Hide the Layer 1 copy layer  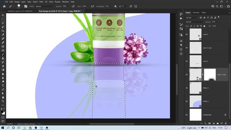(187, 75)
